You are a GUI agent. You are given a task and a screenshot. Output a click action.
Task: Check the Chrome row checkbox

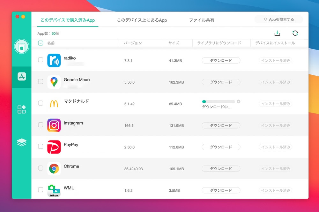[x=41, y=168]
